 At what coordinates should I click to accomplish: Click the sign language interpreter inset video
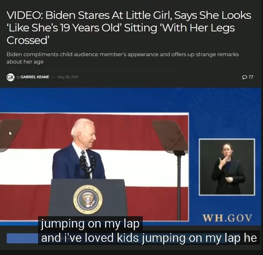pos(227,167)
